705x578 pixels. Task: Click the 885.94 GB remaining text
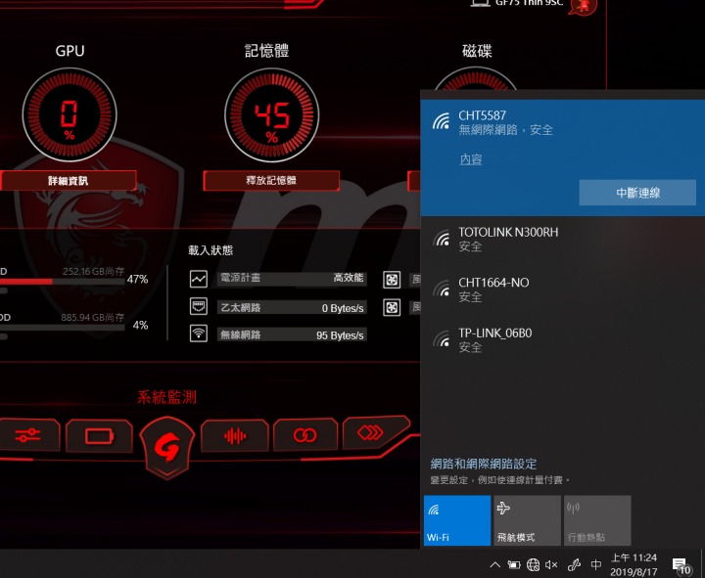click(93, 317)
